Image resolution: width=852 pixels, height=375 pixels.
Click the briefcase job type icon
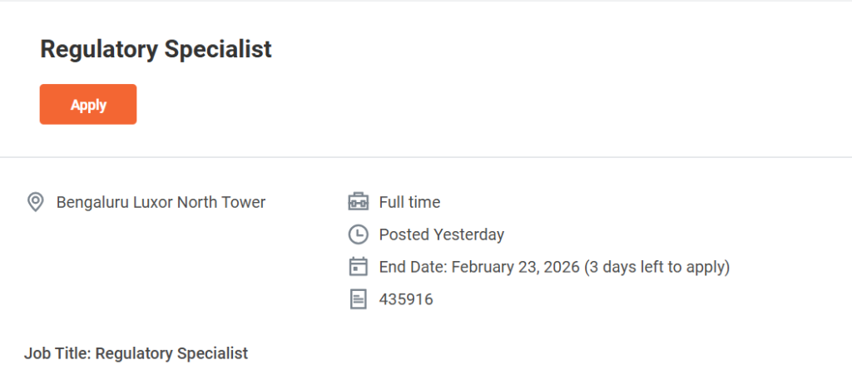click(358, 202)
